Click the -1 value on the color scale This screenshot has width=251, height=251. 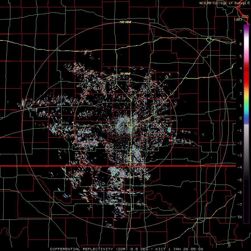click(x=240, y=131)
